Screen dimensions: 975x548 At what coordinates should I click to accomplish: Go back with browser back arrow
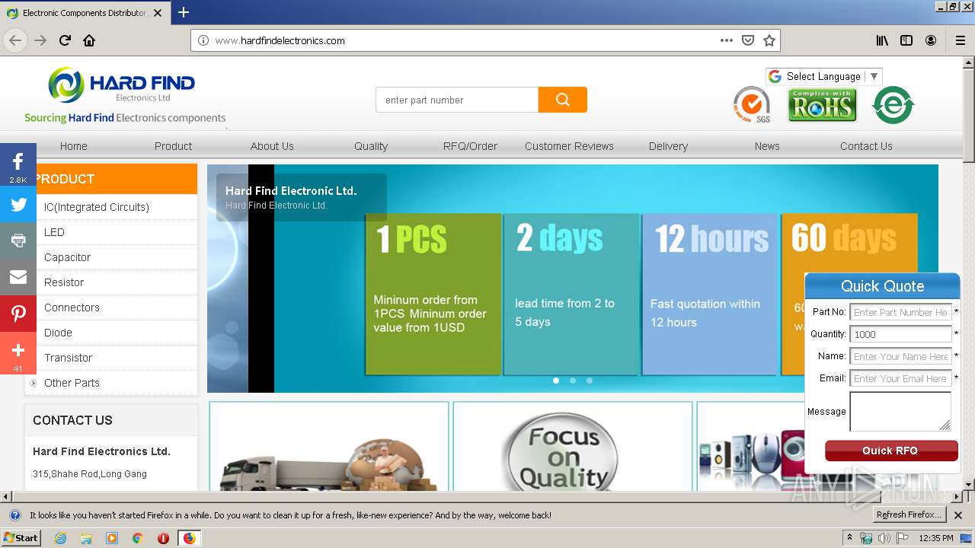click(x=15, y=40)
